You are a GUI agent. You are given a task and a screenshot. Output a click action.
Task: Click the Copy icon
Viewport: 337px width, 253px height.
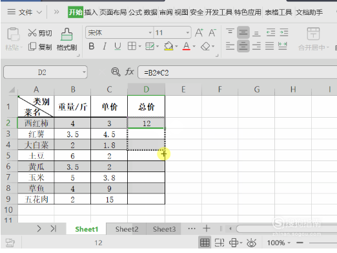coord(32,47)
